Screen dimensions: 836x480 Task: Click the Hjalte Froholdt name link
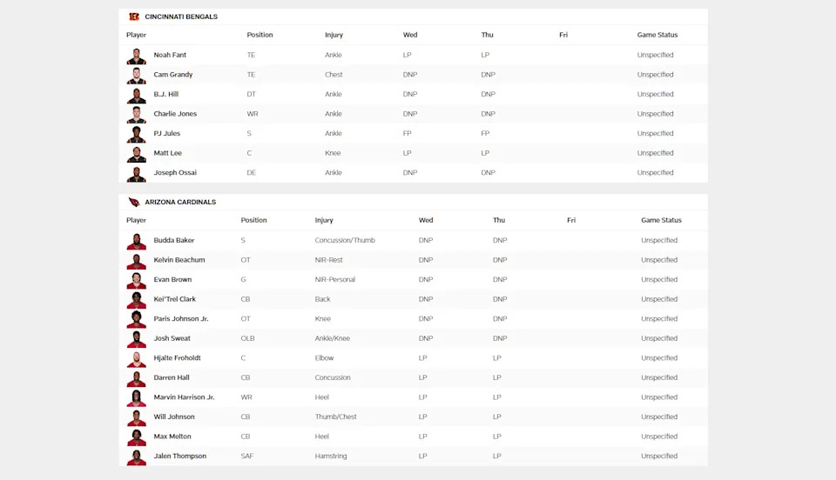(x=177, y=358)
